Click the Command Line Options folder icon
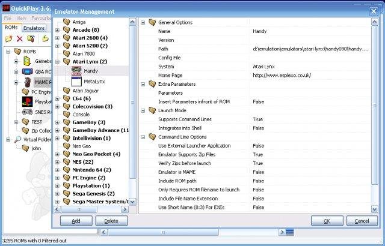This screenshot has height=246, width=385. pos(152,137)
